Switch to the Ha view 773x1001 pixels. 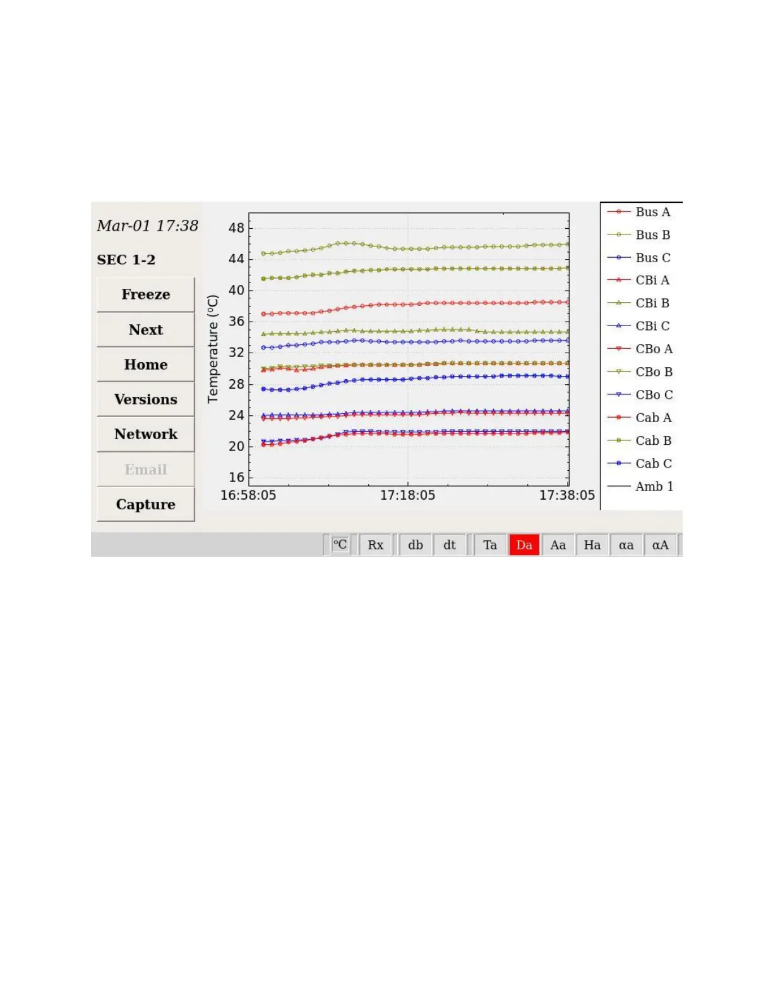point(592,545)
